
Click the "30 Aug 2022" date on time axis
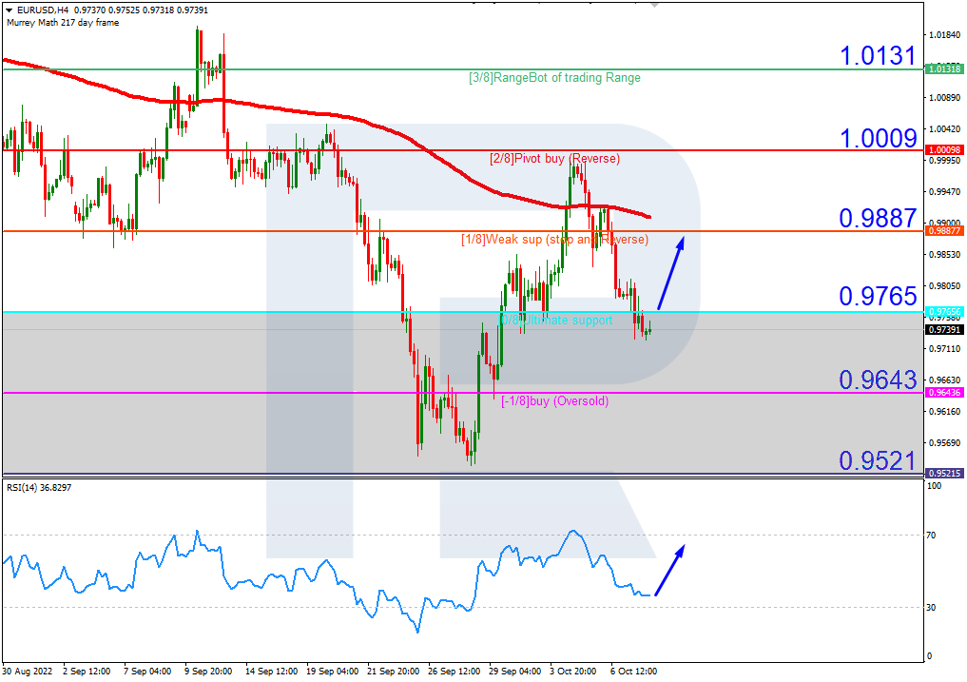(27, 671)
